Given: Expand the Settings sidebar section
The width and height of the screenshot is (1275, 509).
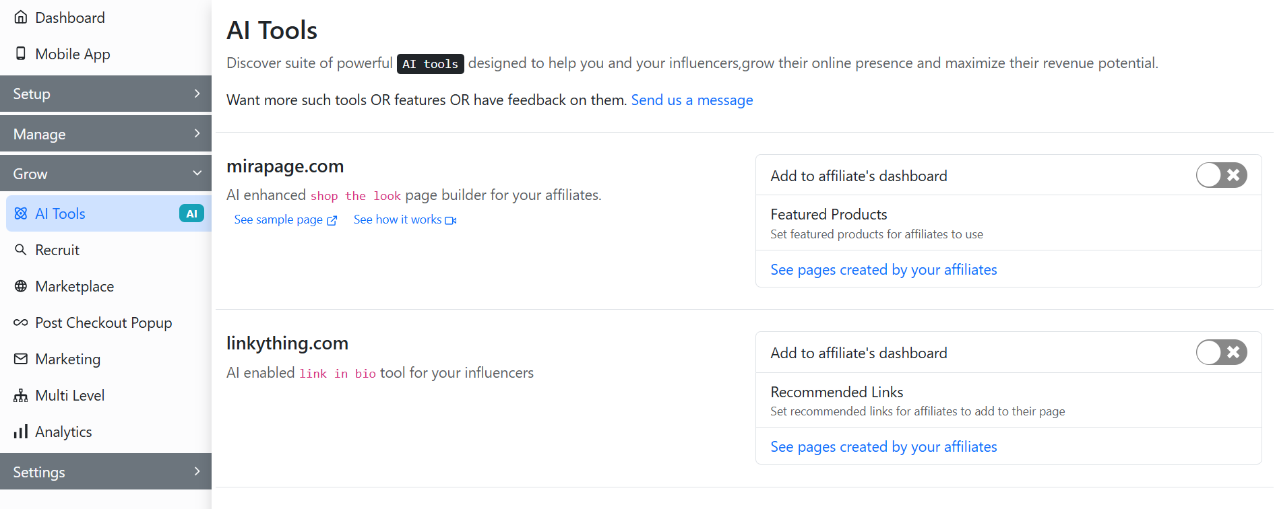Looking at the screenshot, I should [106, 472].
